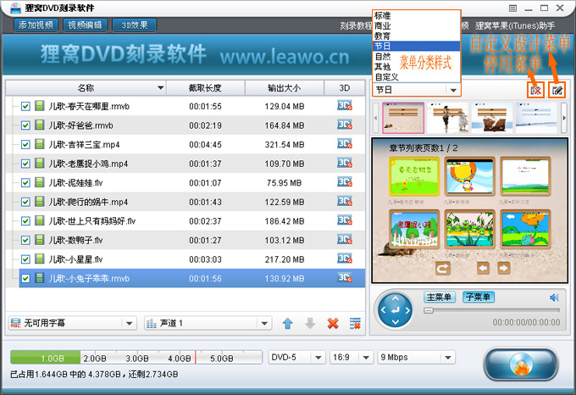The image size is (576, 395).
Task: Open the custom menu design icon
Action: point(557,90)
